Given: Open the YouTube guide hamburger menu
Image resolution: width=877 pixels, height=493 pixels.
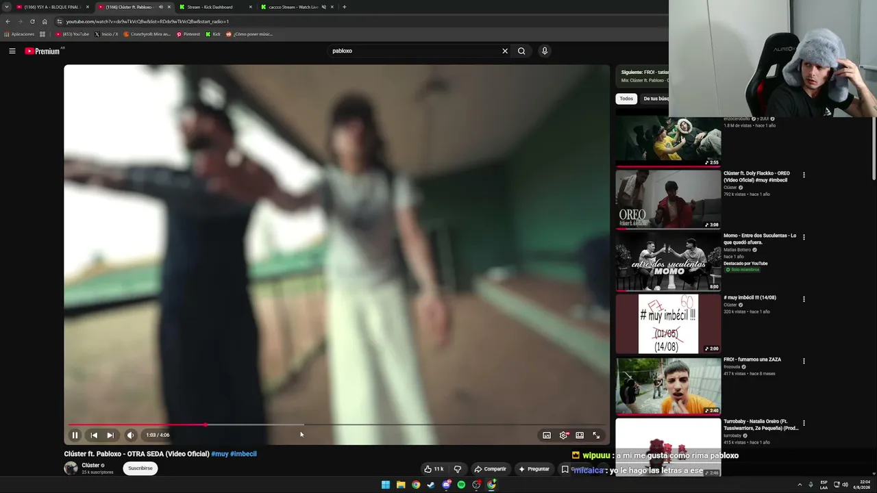Looking at the screenshot, I should (x=12, y=51).
